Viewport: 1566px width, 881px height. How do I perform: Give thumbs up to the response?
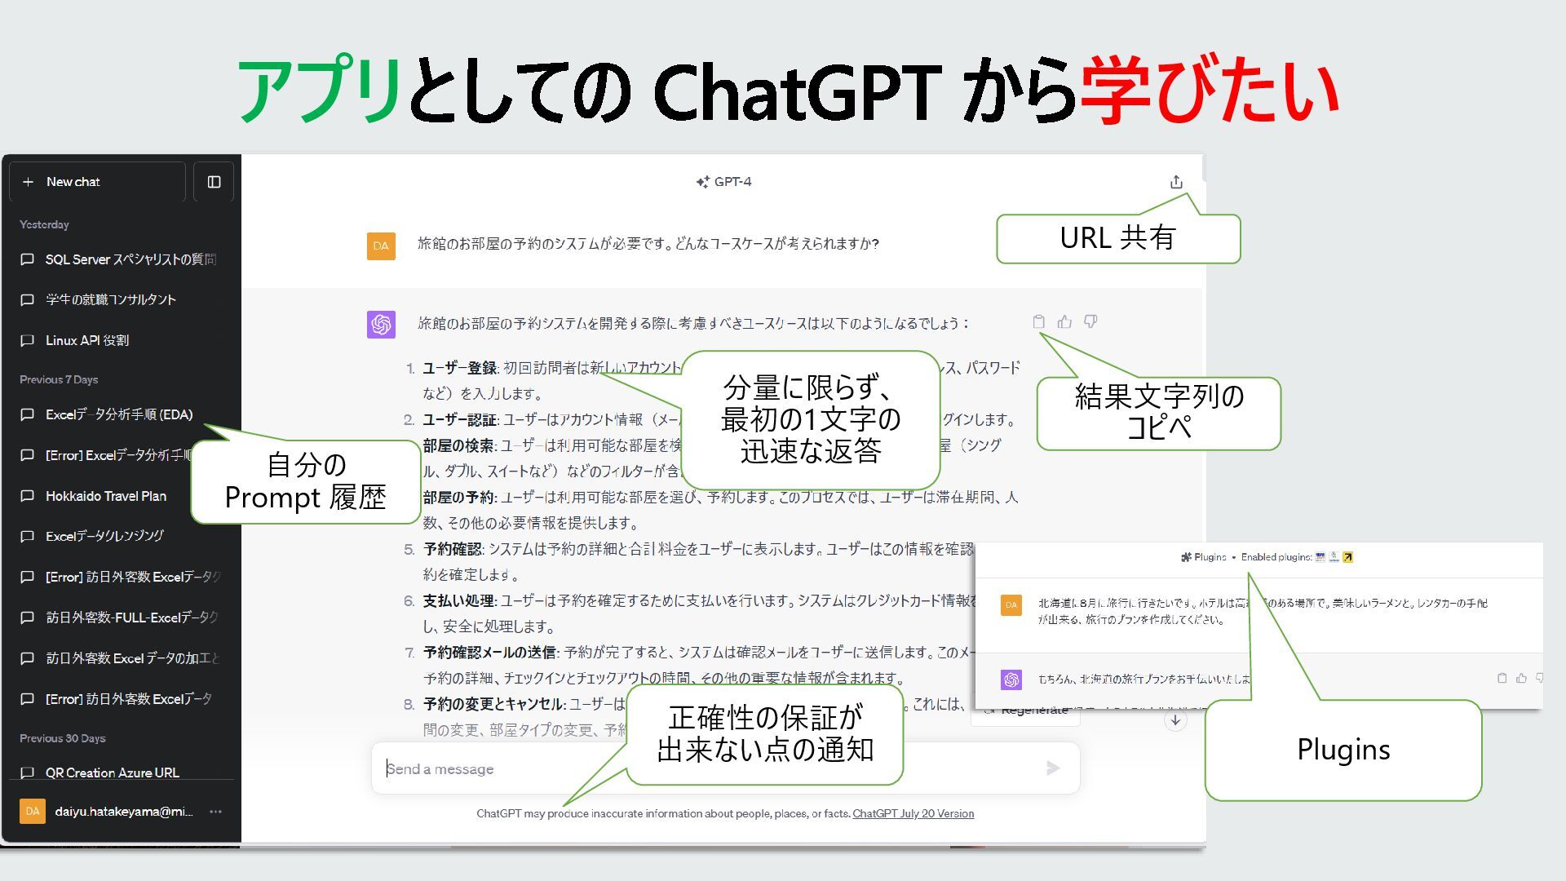pyautogui.click(x=1064, y=322)
